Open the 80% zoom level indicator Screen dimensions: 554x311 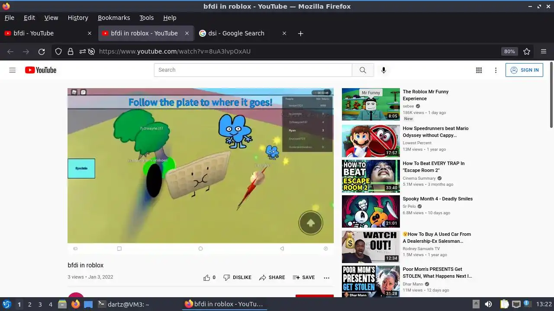click(509, 51)
